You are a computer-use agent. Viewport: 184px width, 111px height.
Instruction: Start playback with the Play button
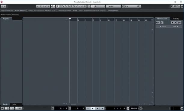[x=97, y=108]
